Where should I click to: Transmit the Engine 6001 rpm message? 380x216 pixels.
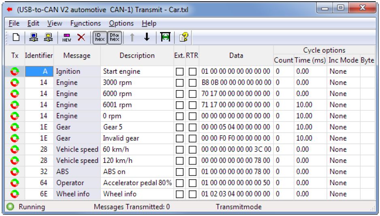coord(15,105)
